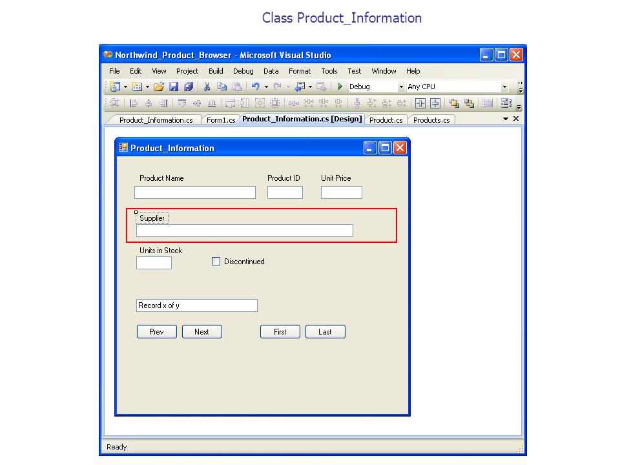The height and width of the screenshot is (465, 620).
Task: Click the Center Vertically layout icon
Action: click(435, 103)
